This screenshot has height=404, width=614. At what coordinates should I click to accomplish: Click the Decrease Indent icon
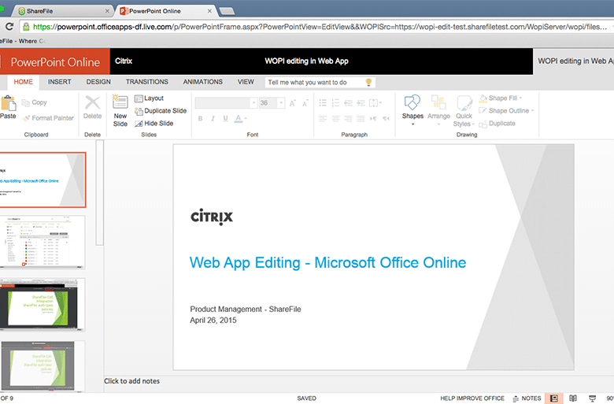(x=348, y=103)
